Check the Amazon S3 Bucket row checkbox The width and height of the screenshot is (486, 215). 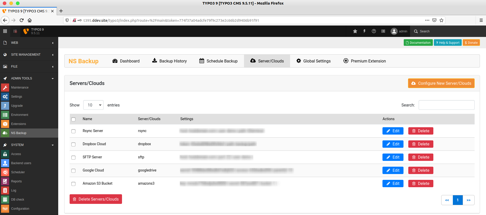click(73, 184)
